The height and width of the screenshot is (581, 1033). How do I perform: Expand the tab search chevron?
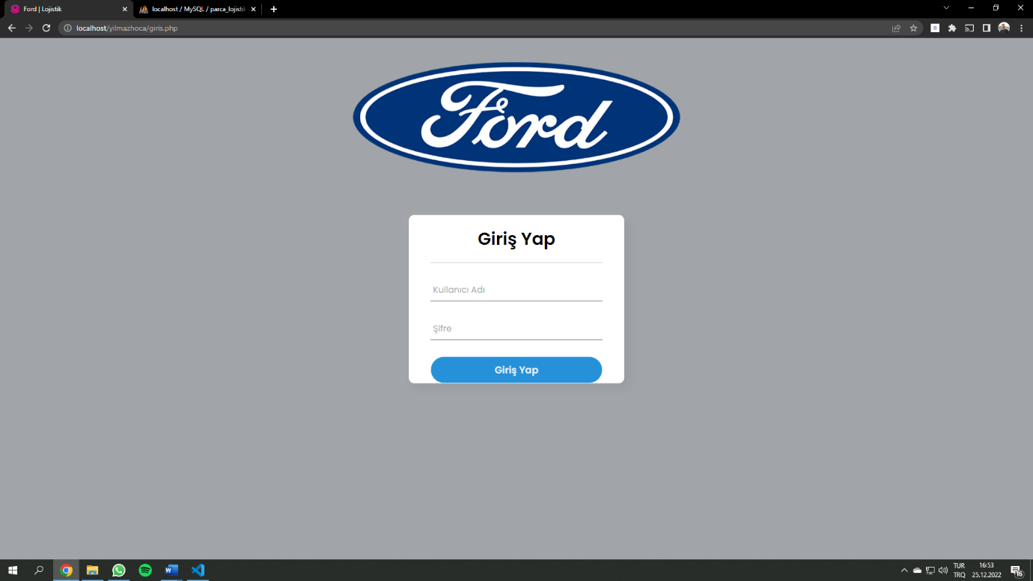click(x=946, y=8)
